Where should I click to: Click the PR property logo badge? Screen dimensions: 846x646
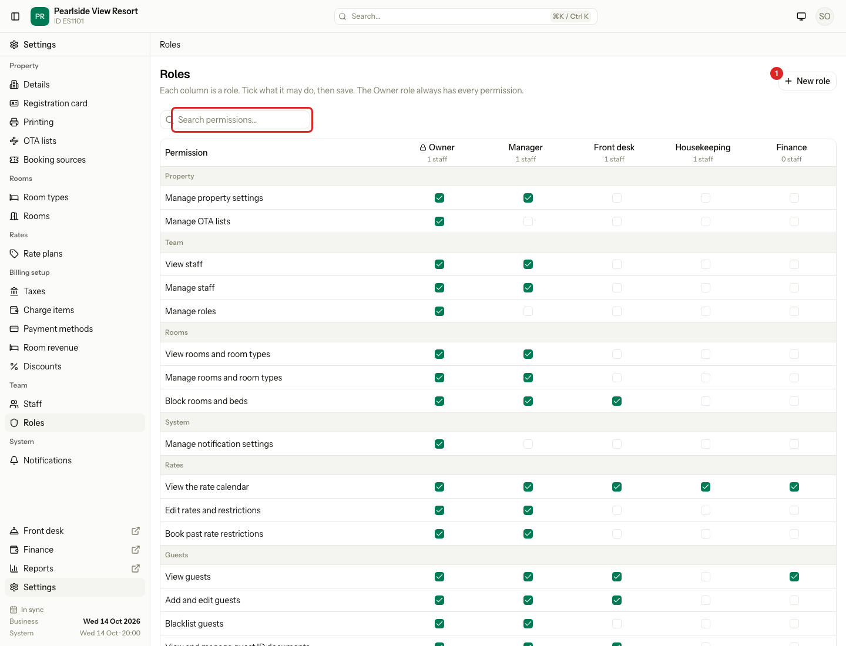[40, 16]
